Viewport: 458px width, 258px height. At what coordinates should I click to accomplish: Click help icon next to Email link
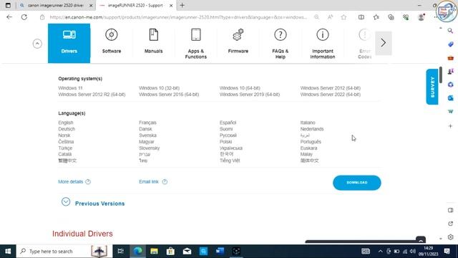(x=165, y=181)
